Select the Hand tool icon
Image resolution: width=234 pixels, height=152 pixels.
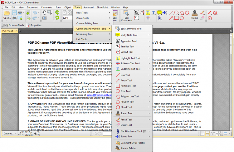pos(44,12)
